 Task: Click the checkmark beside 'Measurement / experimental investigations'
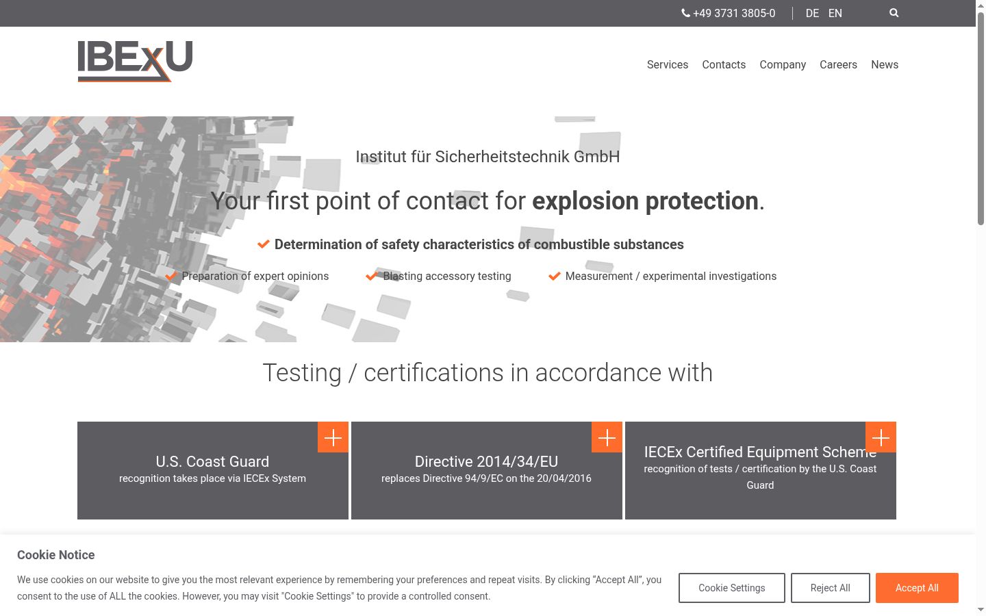coord(555,276)
